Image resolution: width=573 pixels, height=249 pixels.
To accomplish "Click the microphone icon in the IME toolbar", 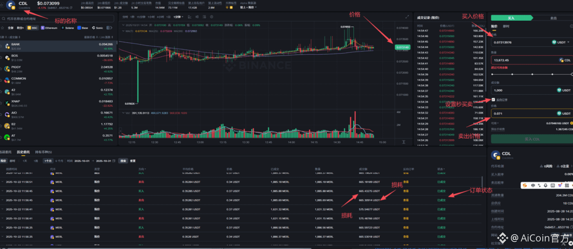I will coord(546,186).
